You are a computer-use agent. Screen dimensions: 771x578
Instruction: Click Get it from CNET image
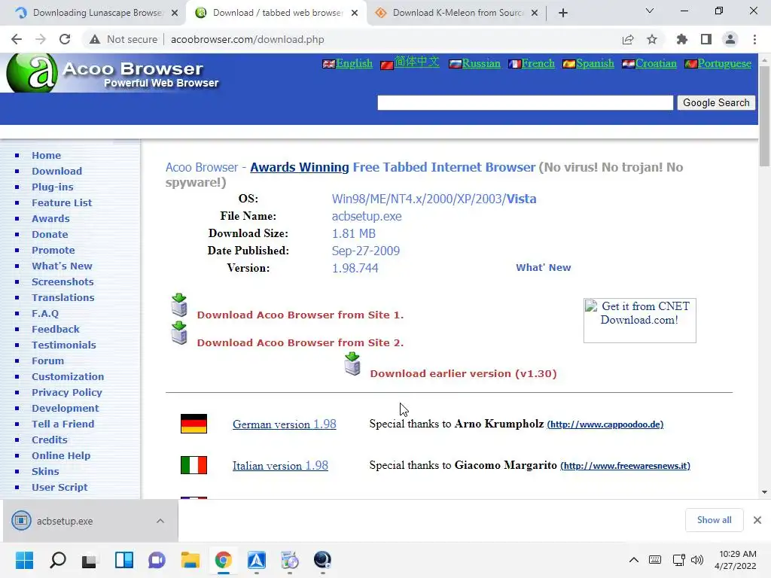[640, 321]
